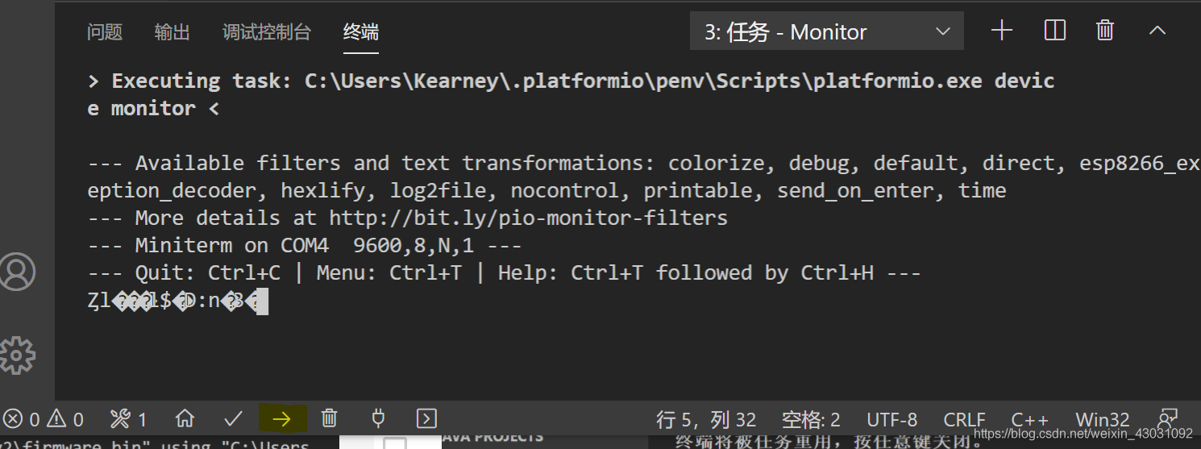Change language mode from C++
Screen dimensions: 1201x449
coord(1030,420)
